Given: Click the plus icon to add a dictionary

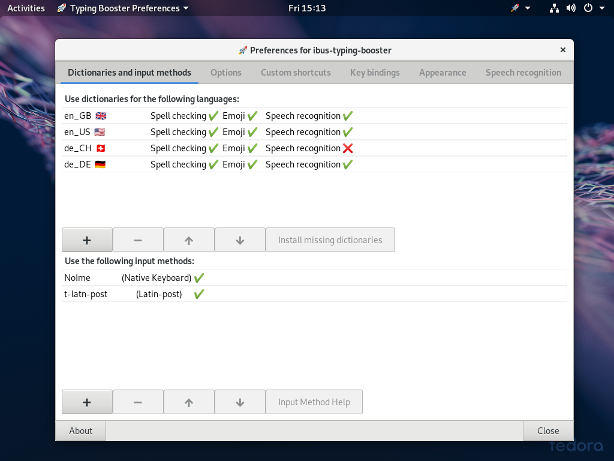Looking at the screenshot, I should 87,240.
